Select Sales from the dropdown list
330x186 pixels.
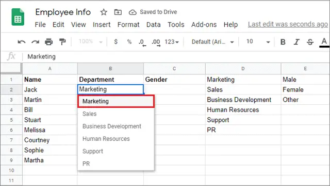click(x=116, y=114)
